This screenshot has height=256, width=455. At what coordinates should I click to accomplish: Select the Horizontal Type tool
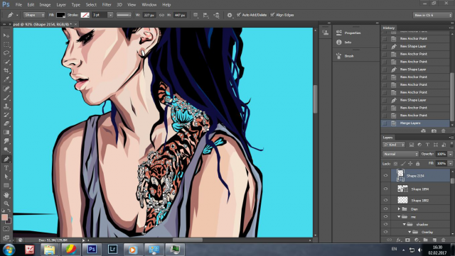(6, 168)
